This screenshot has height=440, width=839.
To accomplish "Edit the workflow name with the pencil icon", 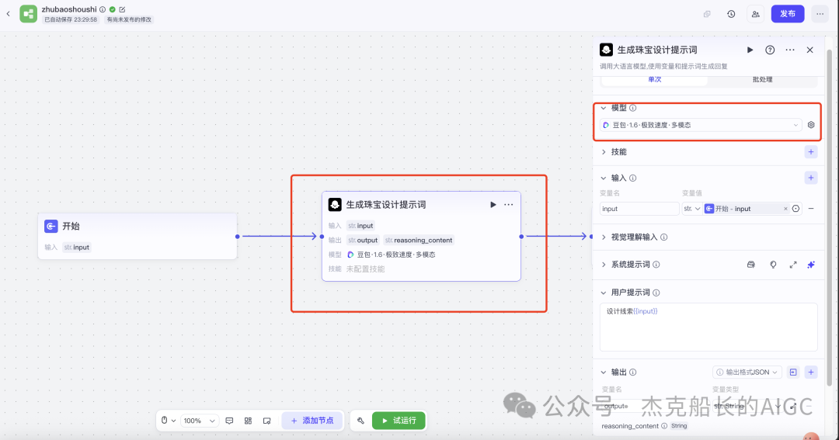I will pyautogui.click(x=122, y=9).
